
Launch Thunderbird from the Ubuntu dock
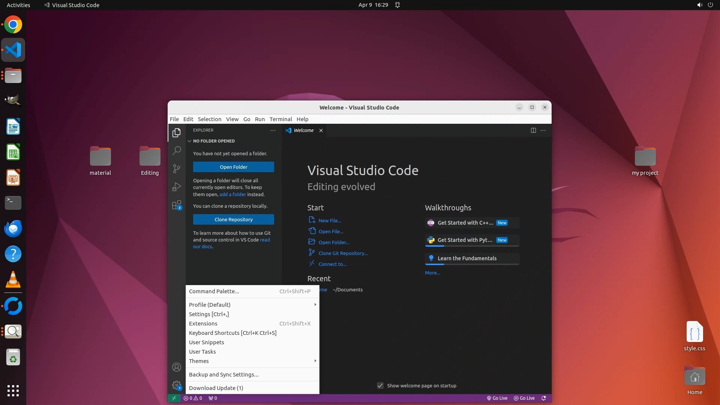click(13, 228)
